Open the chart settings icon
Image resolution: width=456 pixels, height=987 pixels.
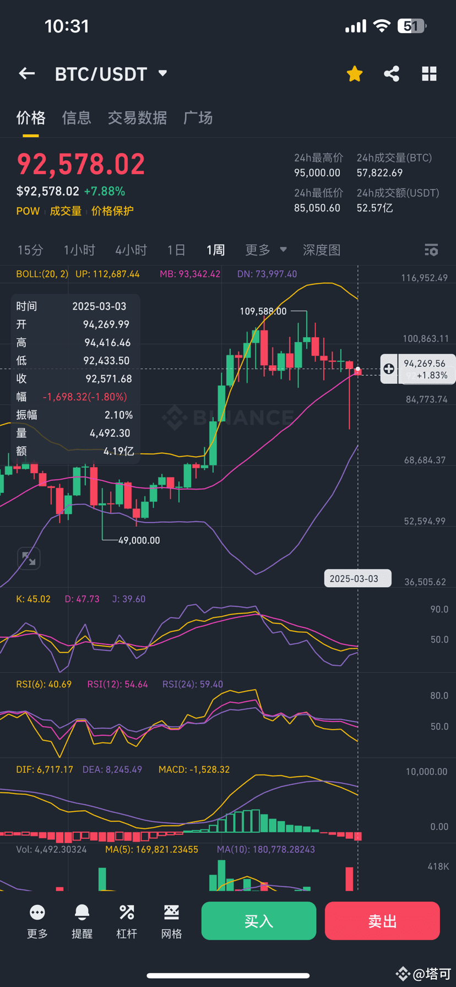tap(431, 250)
